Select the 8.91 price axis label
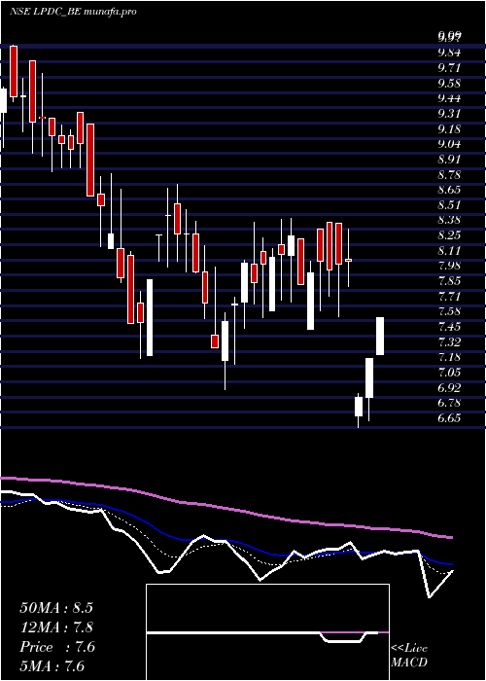Viewport: 486px width, 681px height. click(449, 159)
